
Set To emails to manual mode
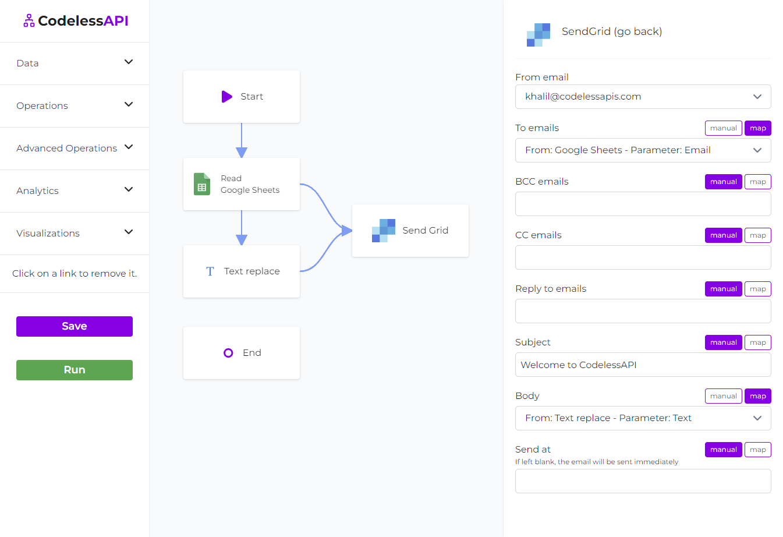pos(724,128)
